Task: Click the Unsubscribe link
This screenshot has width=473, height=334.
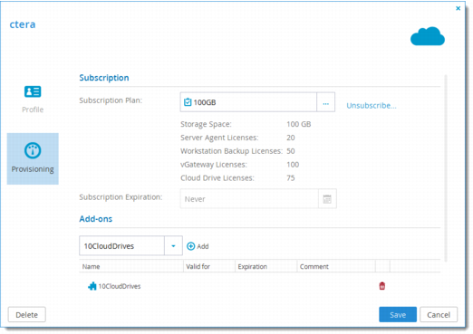Action: (x=372, y=106)
